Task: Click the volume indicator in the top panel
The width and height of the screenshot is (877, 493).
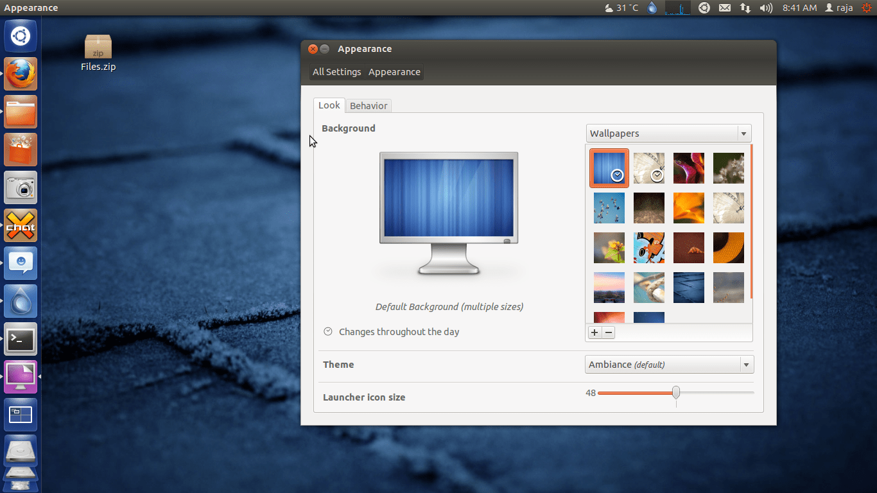Action: coord(765,8)
